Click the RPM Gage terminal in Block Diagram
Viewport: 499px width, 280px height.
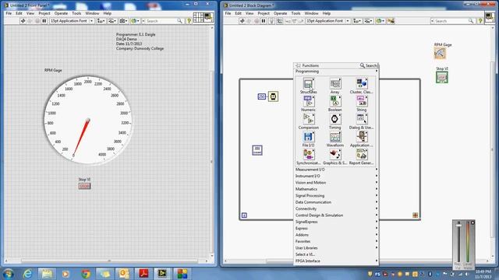coord(440,54)
